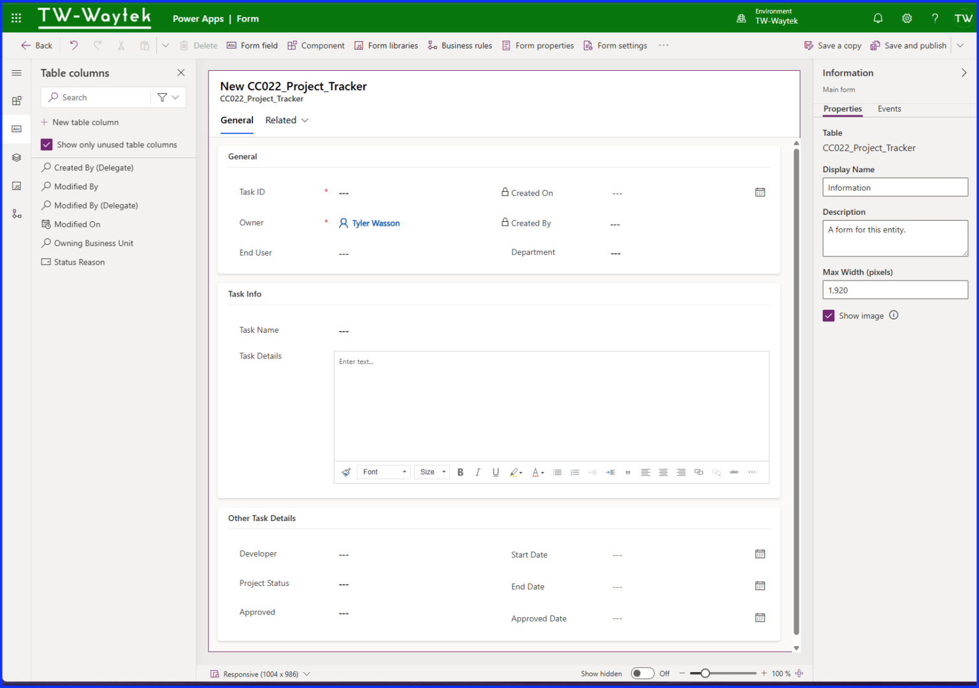
Task: Apply strikethrough in the text editor toolbar
Action: (x=734, y=472)
